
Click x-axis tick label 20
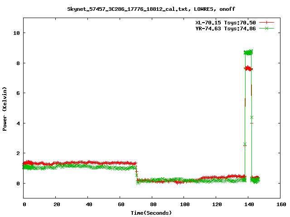click(57, 204)
